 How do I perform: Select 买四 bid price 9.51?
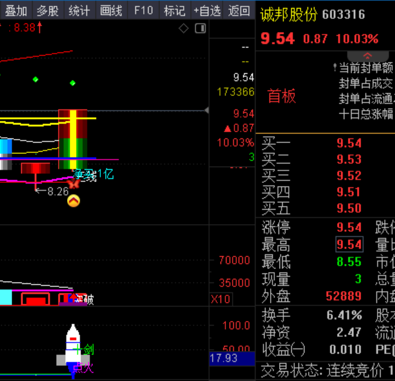coord(349,192)
